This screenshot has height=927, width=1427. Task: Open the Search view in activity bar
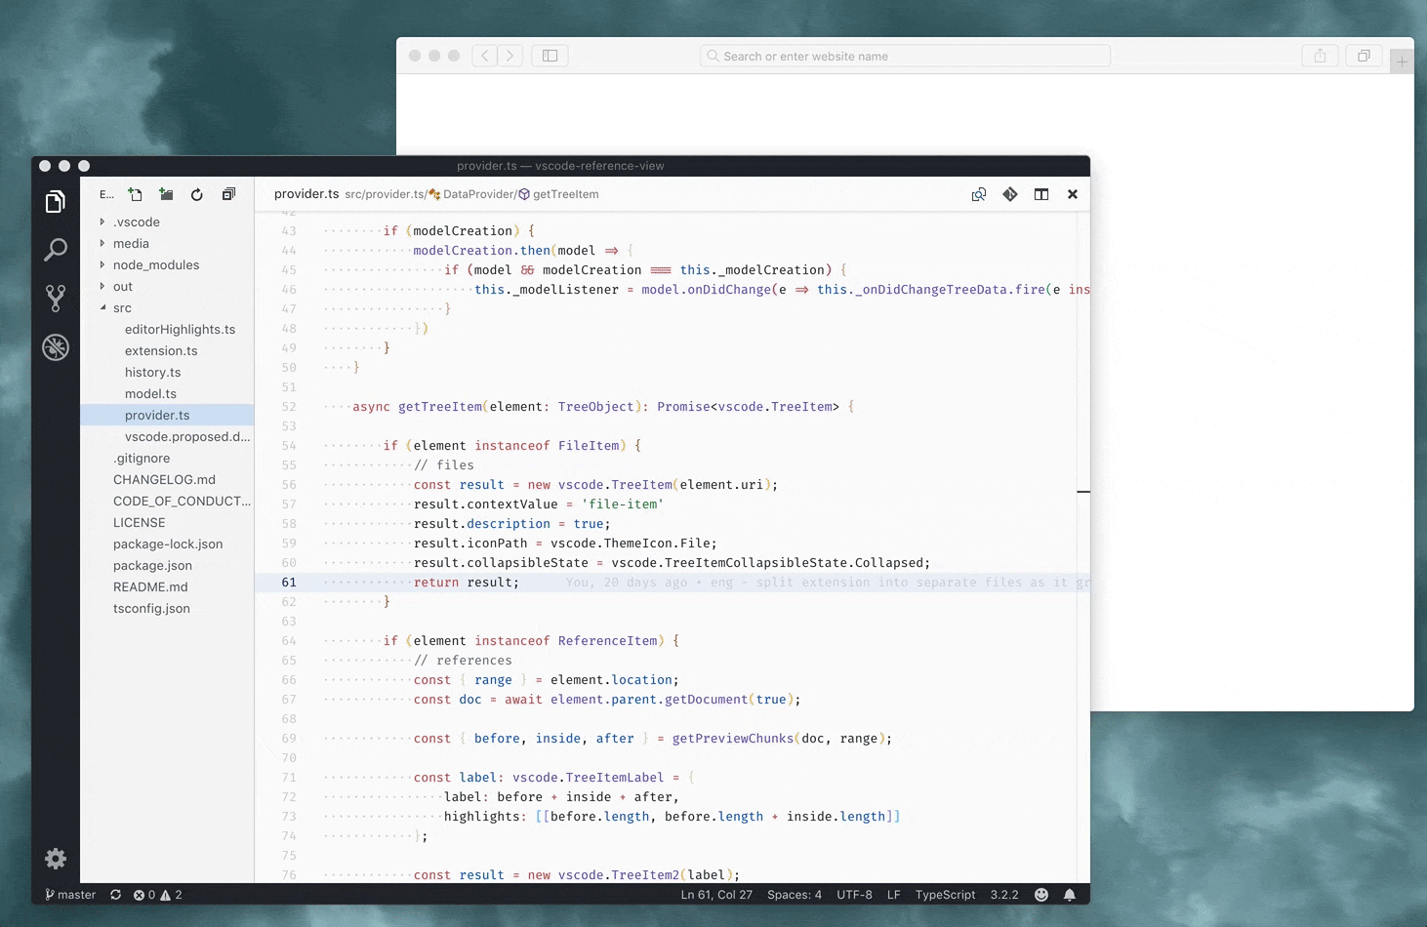(56, 250)
